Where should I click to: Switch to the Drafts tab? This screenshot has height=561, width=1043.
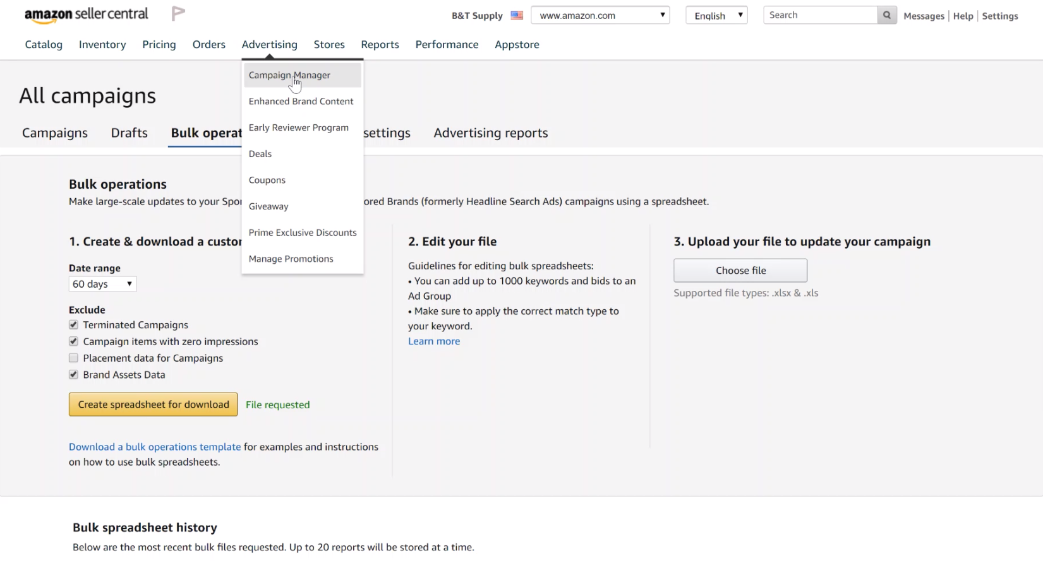click(x=130, y=133)
